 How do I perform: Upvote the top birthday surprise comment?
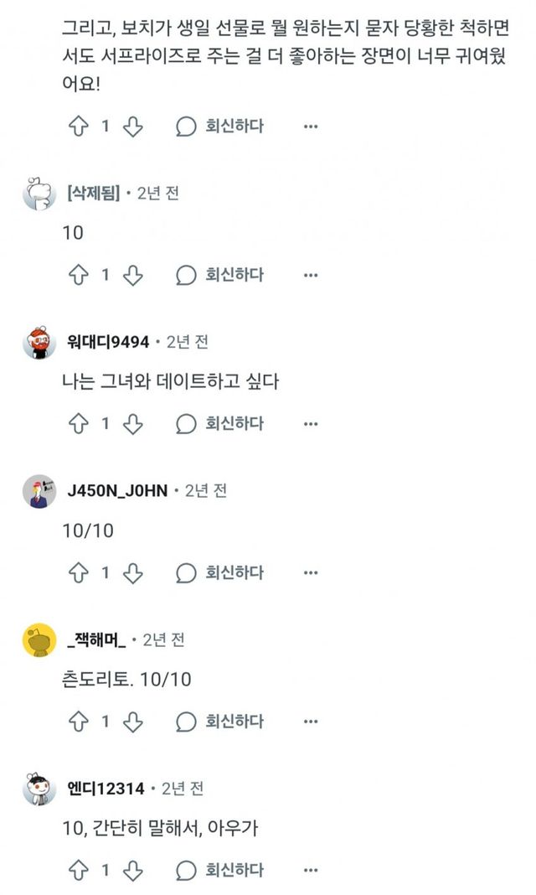[79, 127]
